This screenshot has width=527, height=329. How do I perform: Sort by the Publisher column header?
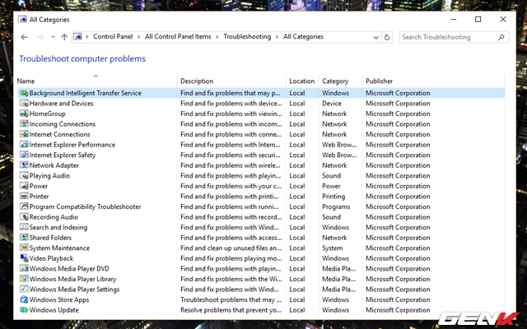click(380, 81)
